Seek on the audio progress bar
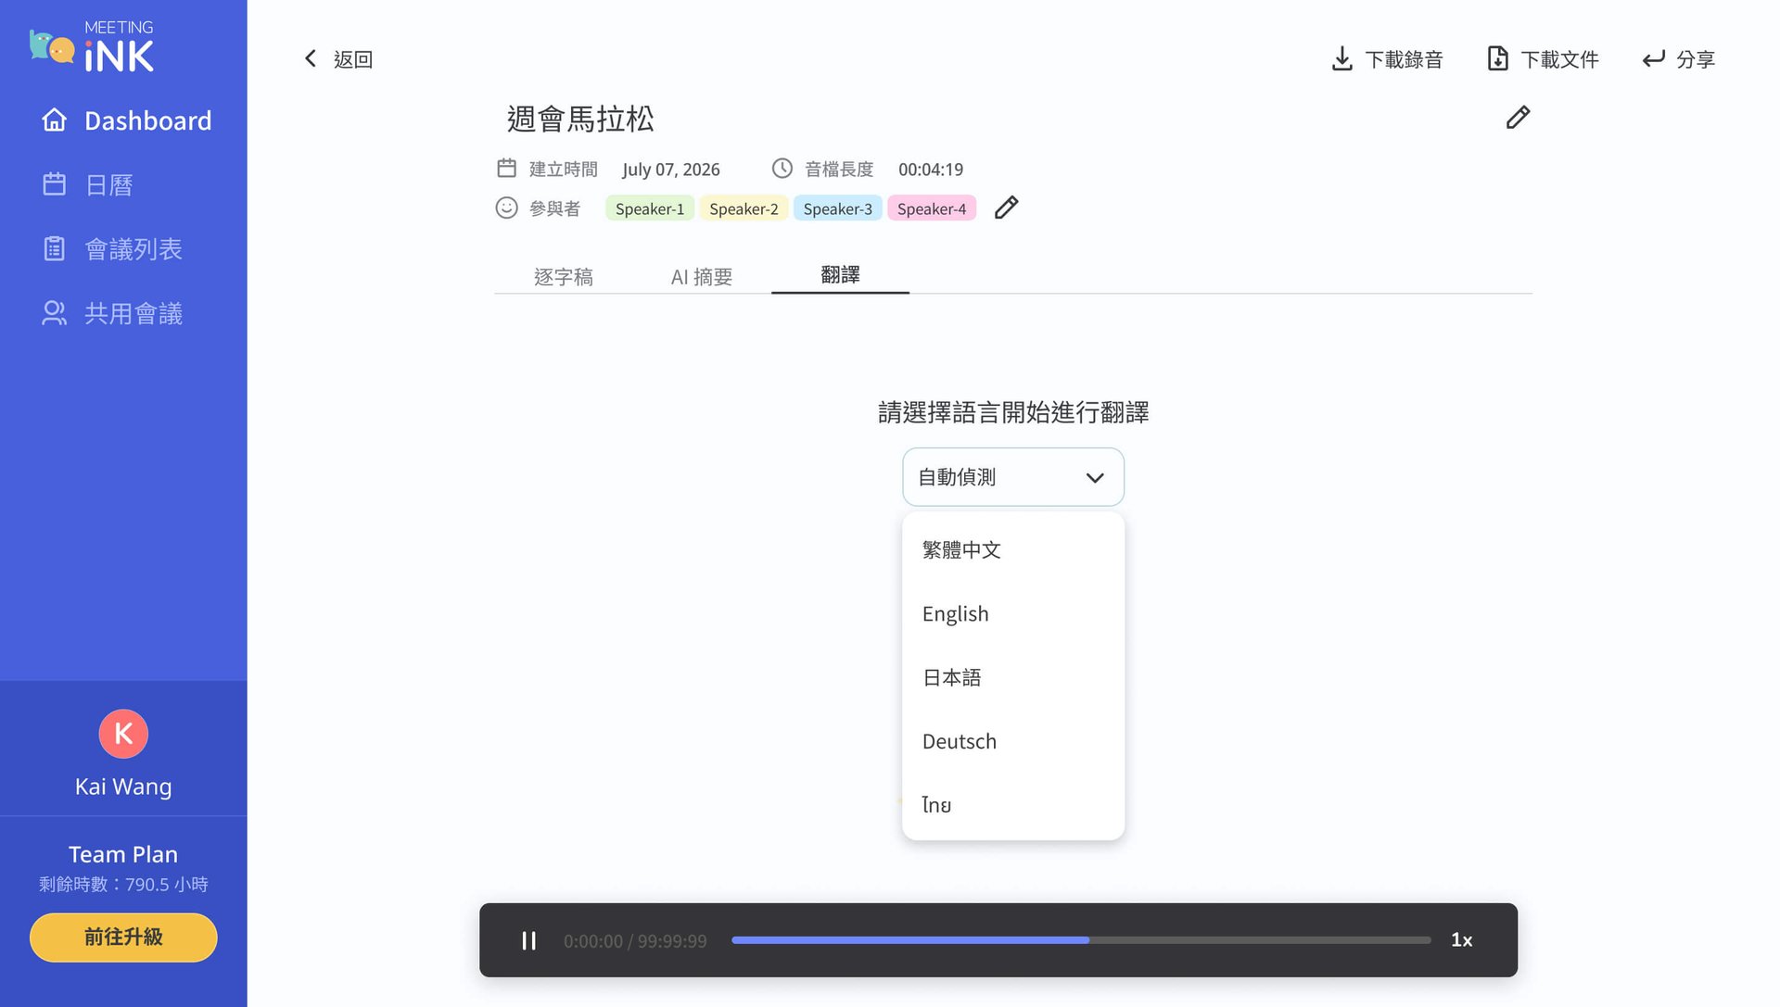 click(1081, 940)
